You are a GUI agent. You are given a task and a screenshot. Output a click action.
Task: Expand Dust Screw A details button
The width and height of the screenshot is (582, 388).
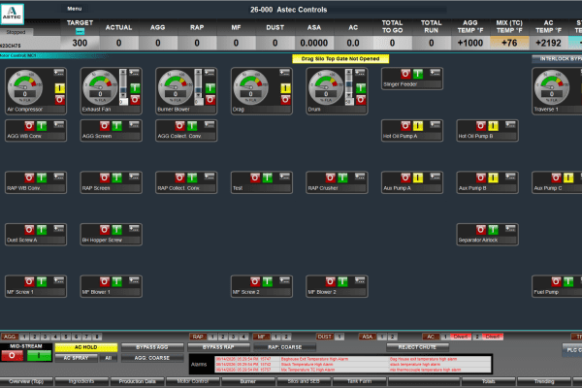58,228
